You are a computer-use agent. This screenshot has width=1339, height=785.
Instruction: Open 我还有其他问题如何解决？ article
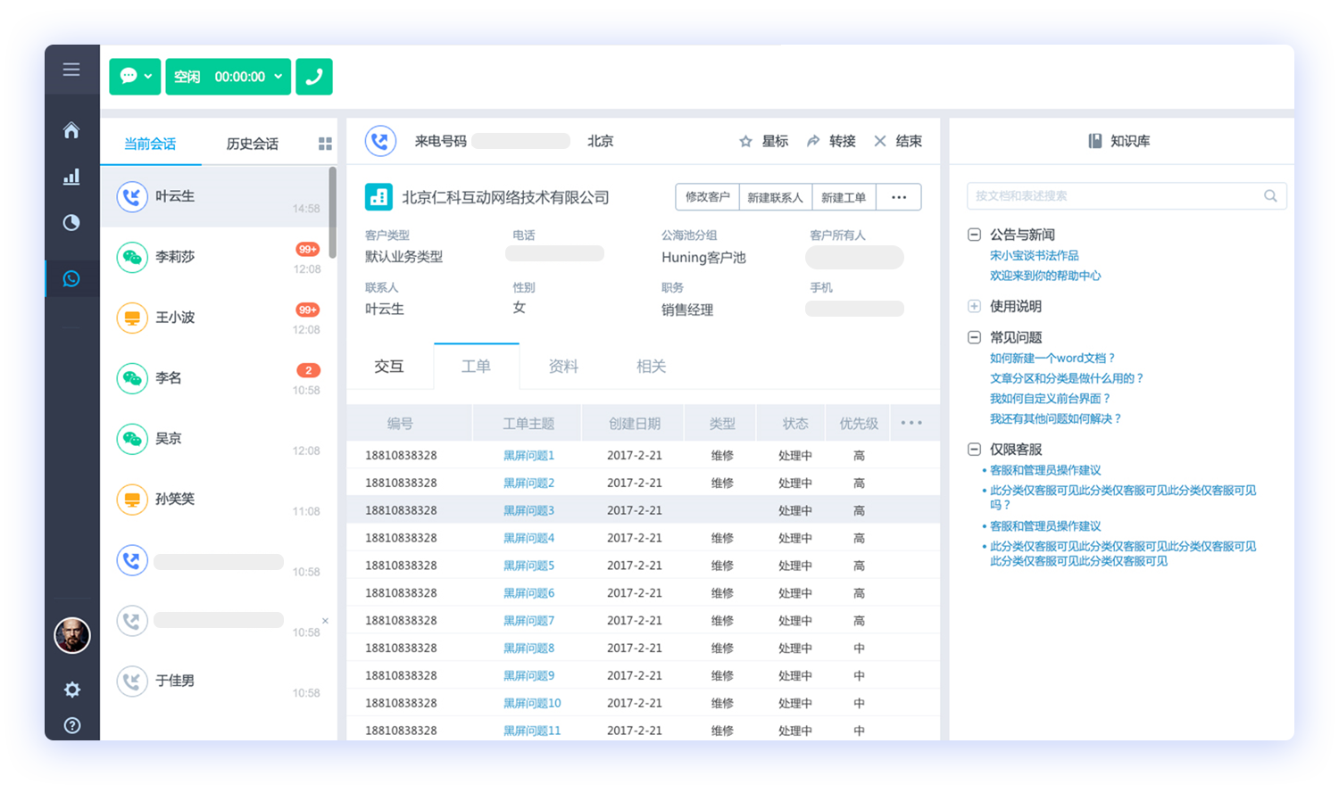pyautogui.click(x=1056, y=419)
